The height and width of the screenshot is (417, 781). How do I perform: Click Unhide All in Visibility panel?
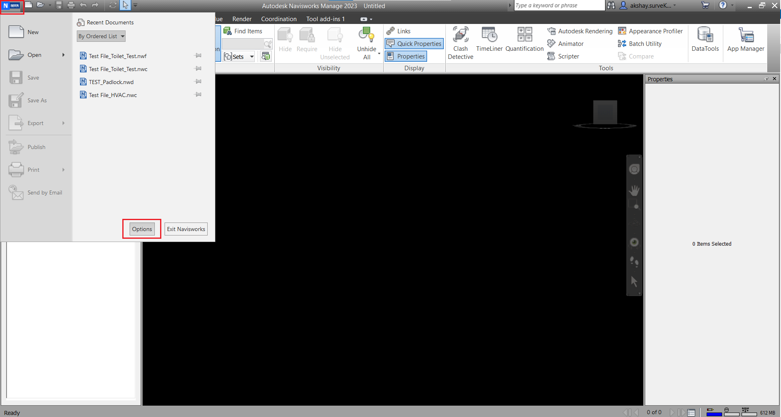[367, 43]
